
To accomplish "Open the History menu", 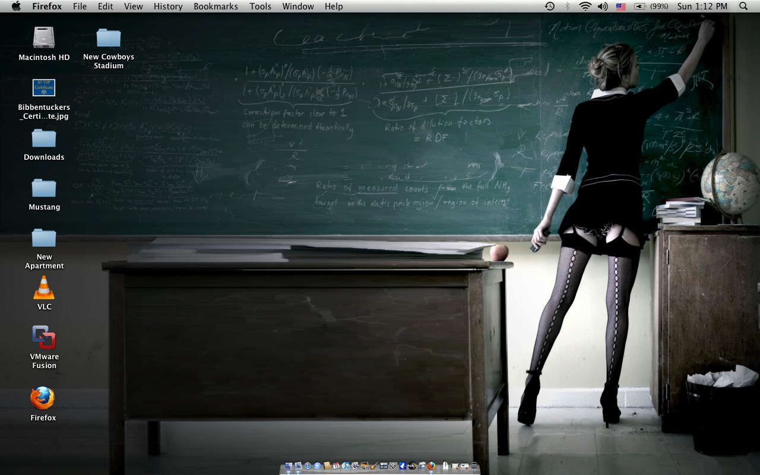I will click(x=168, y=7).
